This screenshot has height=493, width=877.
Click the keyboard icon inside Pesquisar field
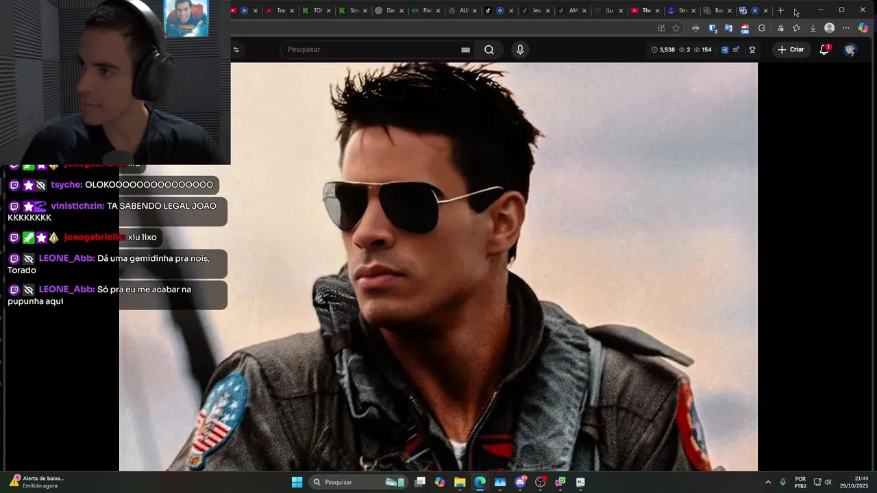click(465, 50)
